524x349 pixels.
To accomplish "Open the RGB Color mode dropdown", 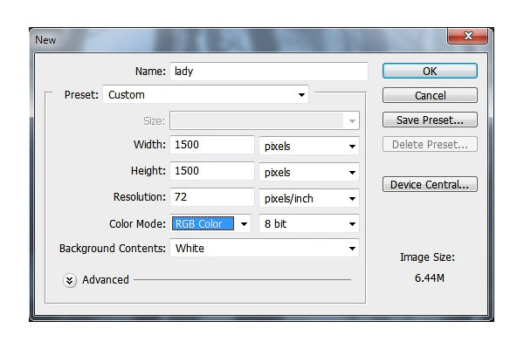I will [210, 223].
